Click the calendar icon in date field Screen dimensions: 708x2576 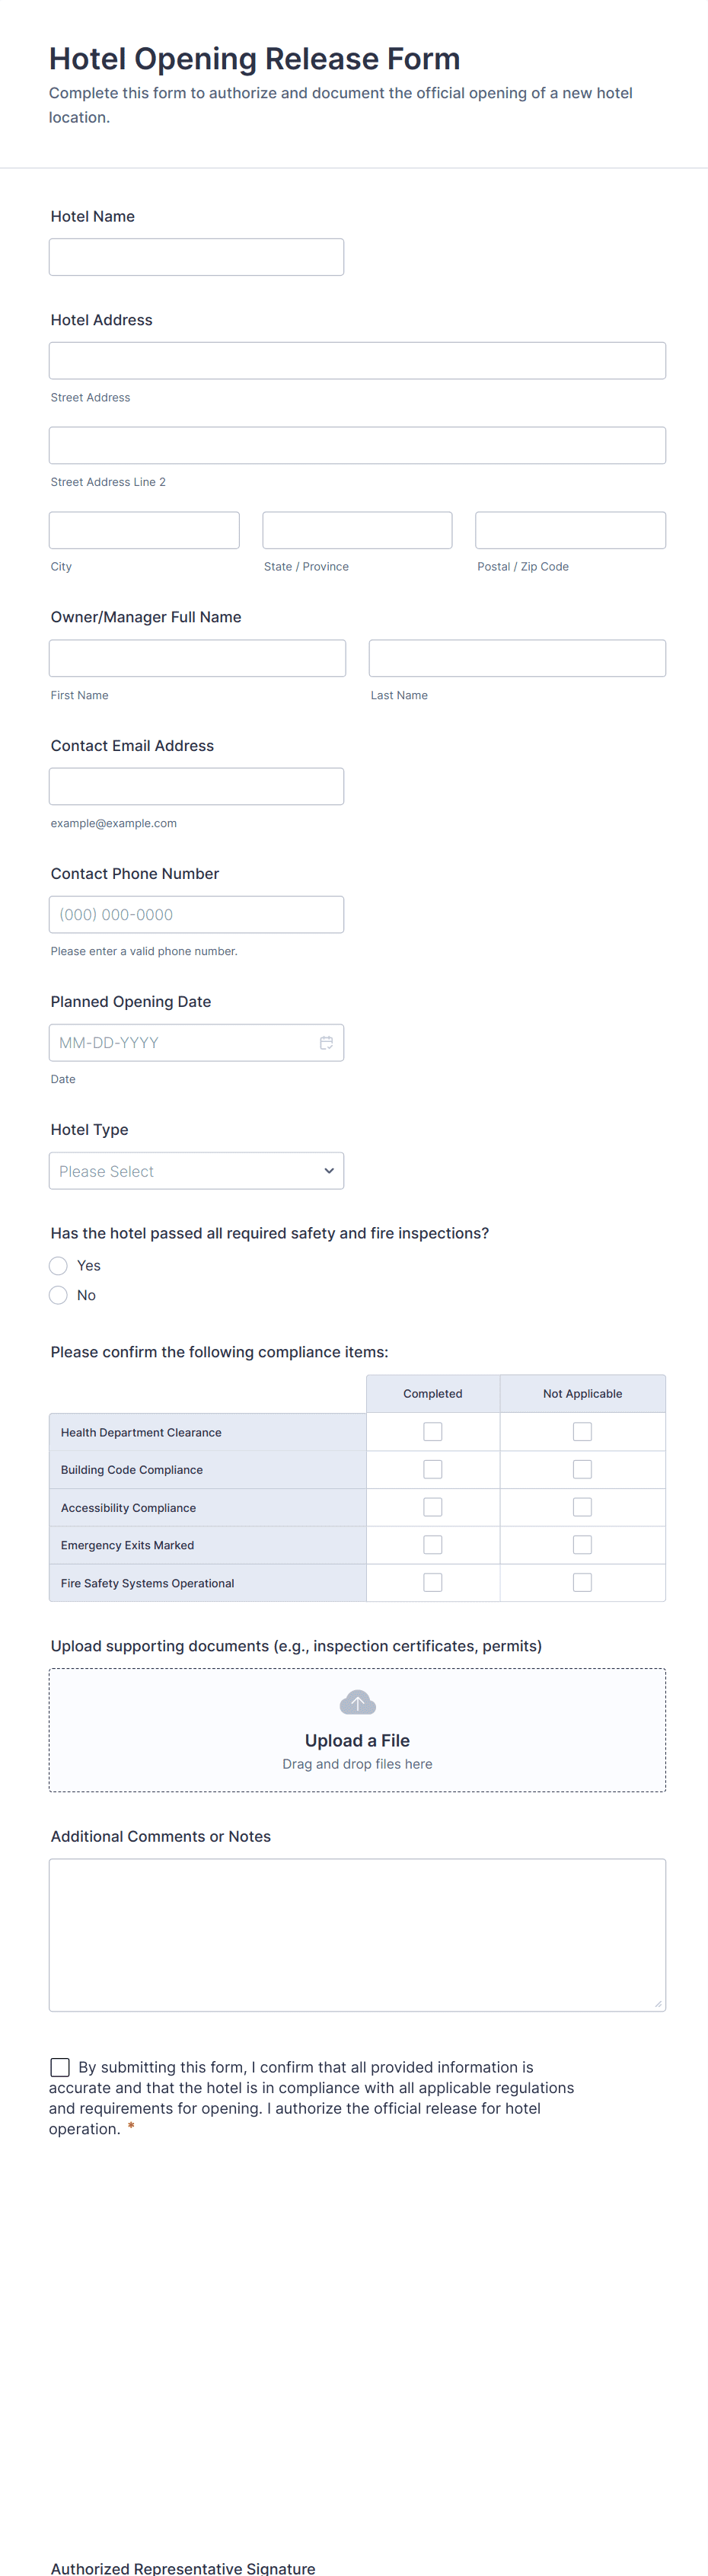(x=326, y=1042)
